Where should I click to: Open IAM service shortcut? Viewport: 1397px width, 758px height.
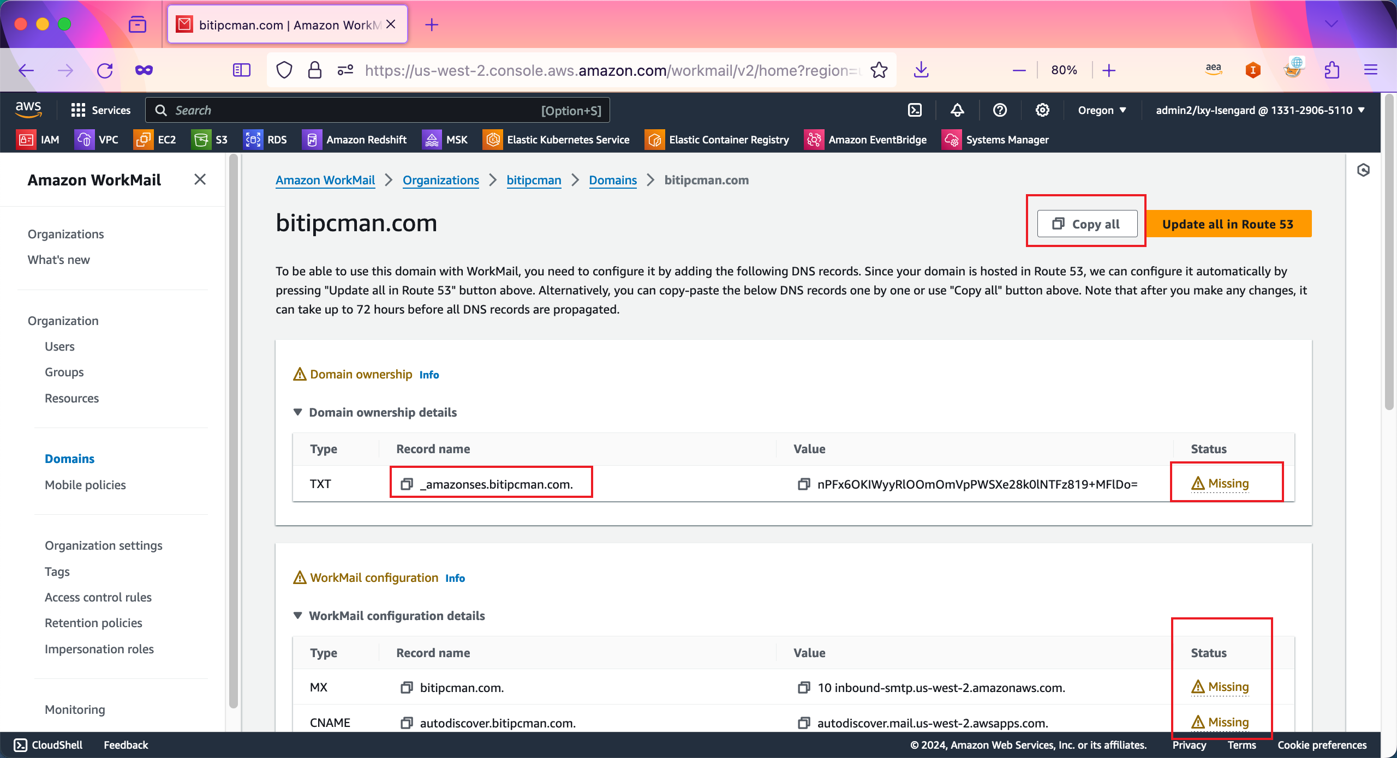[38, 140]
